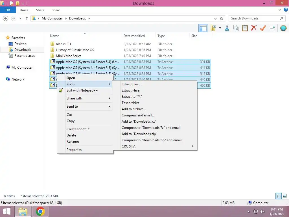Select Downloads in Favorites sidebar
Viewport: 289px width, 217px height.
pos(23,50)
